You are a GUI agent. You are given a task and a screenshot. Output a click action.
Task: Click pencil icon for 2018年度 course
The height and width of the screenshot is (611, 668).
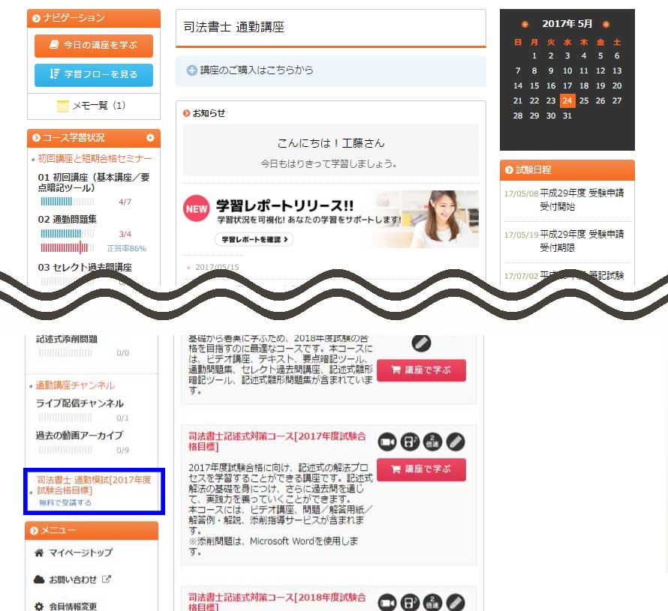click(456, 603)
